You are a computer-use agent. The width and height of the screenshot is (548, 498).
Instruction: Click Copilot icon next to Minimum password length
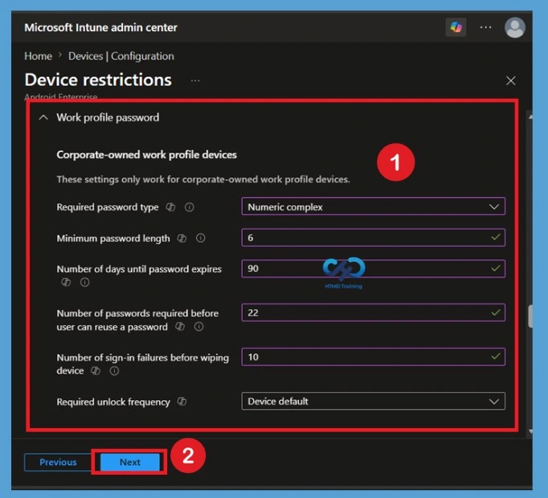(182, 239)
